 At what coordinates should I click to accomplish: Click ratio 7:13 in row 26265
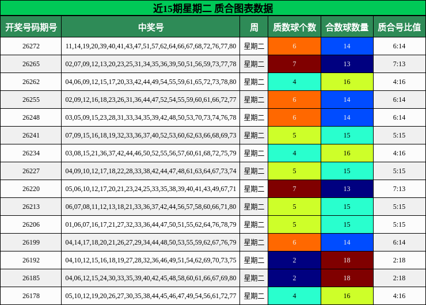coord(399,64)
